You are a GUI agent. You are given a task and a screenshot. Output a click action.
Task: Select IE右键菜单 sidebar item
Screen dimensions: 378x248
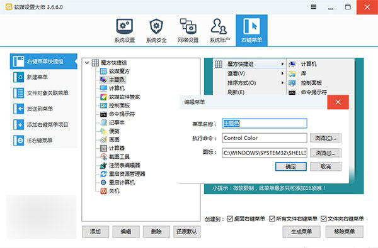click(x=43, y=140)
